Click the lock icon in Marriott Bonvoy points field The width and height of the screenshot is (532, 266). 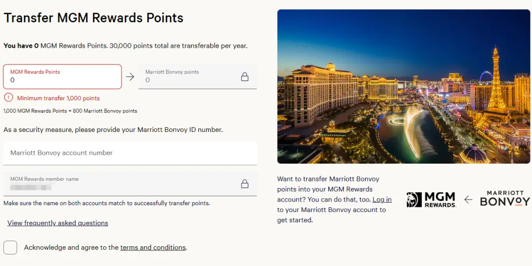click(x=245, y=77)
